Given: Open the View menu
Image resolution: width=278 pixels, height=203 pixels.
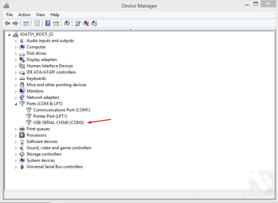Looking at the screenshot, I should [x=40, y=15].
